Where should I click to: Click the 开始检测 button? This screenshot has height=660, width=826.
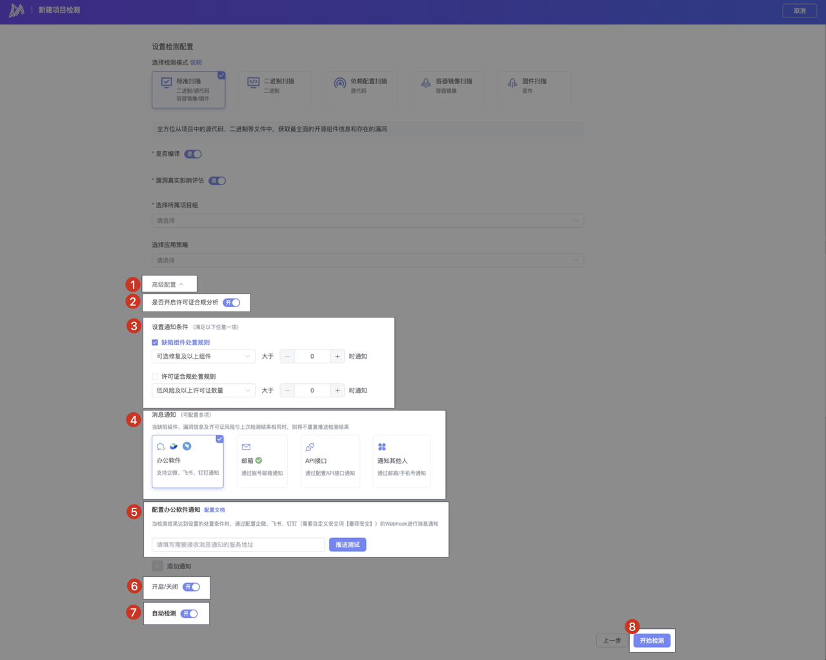(652, 641)
